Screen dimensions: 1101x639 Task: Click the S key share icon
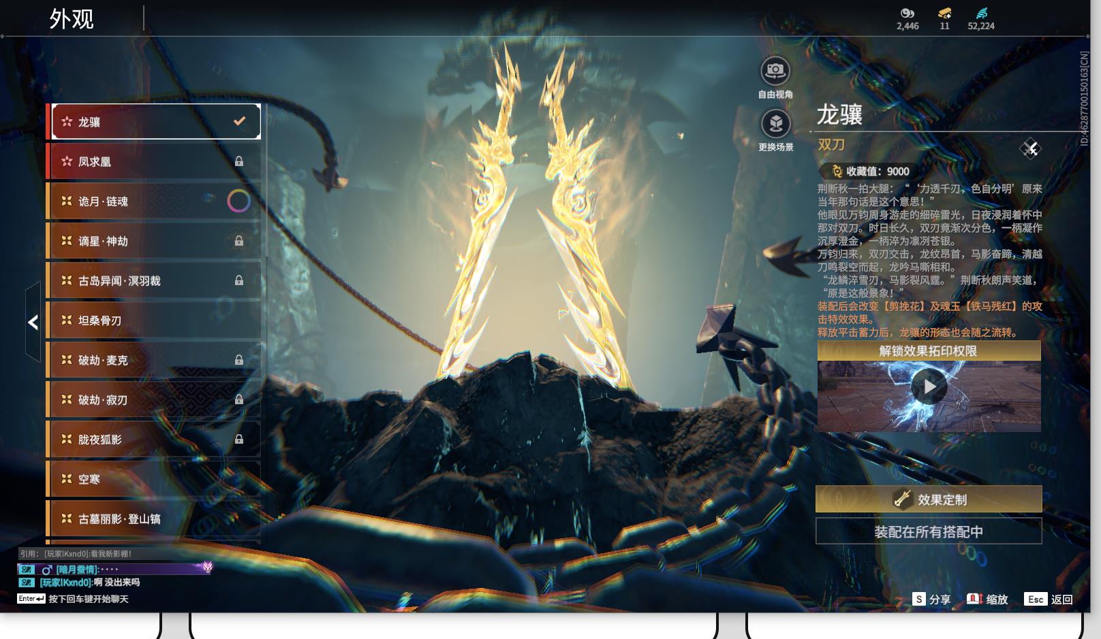pos(919,599)
